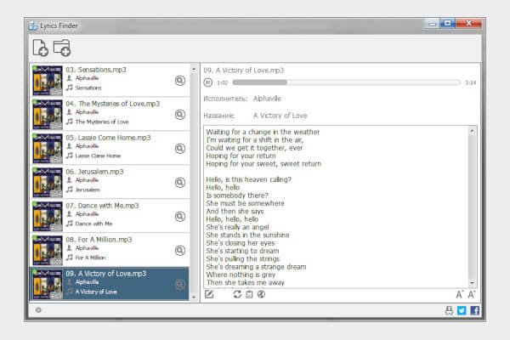510x340 pixels.
Task: Click lyrics scrollbar up arrow
Action: 472,131
